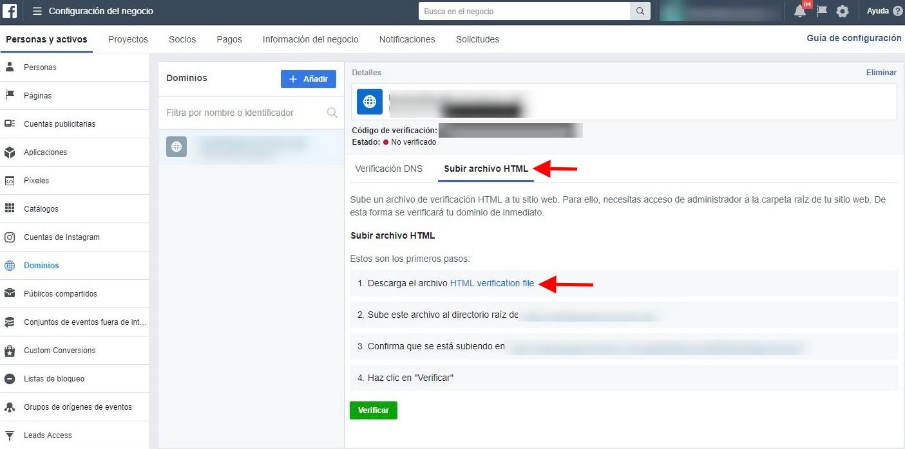Screen dimensions: 905x449
Task: Switch to Personas y activos tab
Action: click(46, 39)
